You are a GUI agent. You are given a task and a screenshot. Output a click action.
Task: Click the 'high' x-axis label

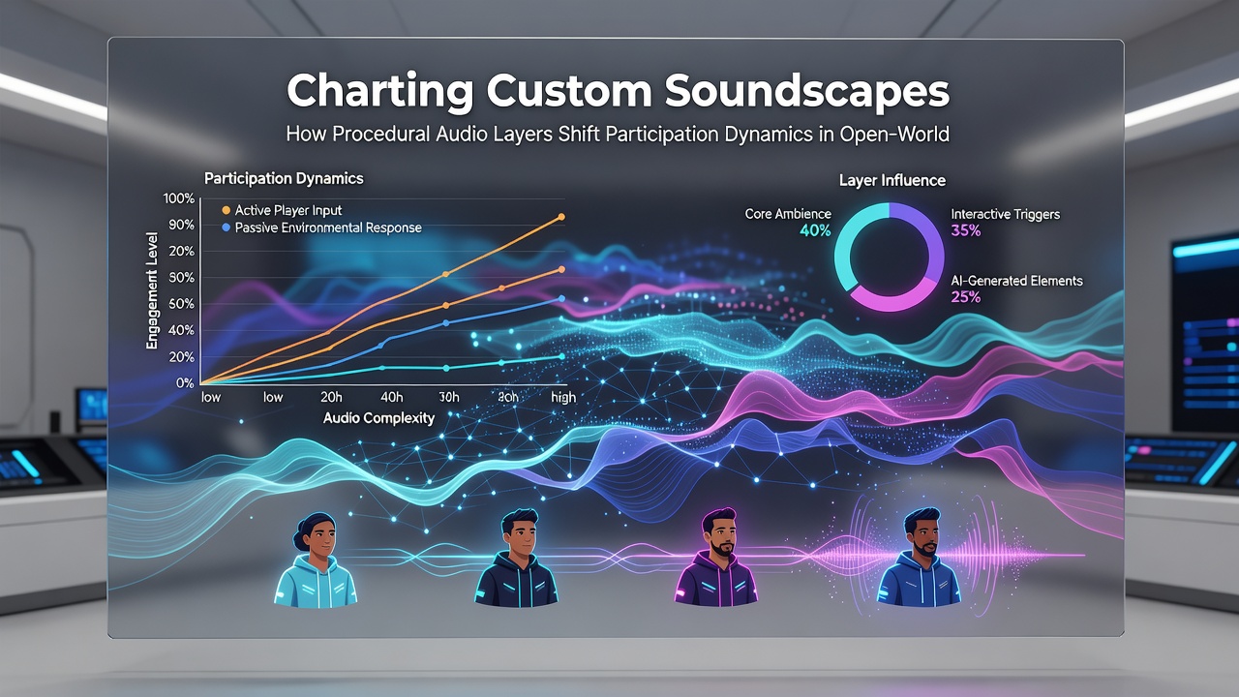tap(562, 397)
